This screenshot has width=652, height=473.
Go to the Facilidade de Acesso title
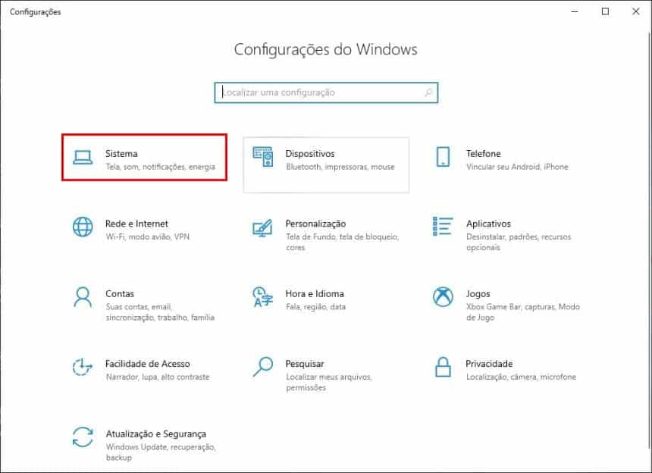(148, 364)
